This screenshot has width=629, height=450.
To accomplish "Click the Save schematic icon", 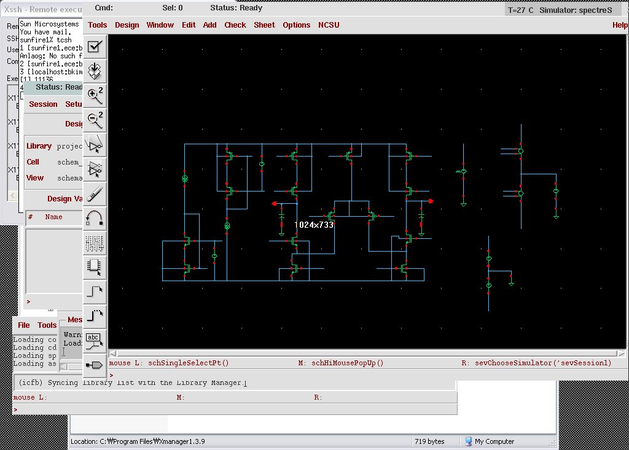I will (x=95, y=71).
